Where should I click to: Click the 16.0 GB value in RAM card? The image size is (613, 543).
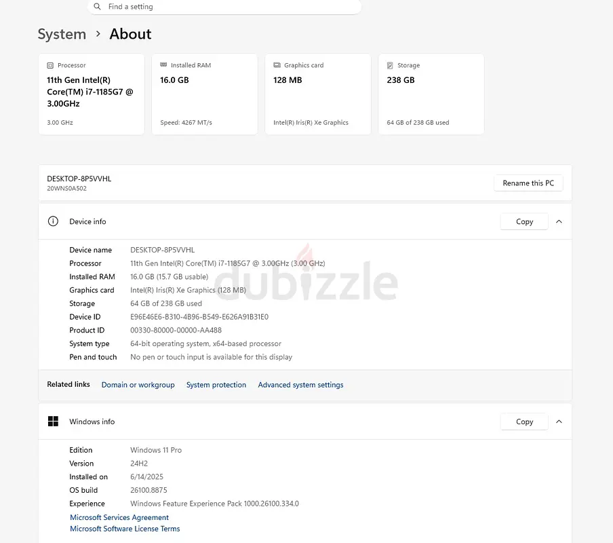pos(174,80)
